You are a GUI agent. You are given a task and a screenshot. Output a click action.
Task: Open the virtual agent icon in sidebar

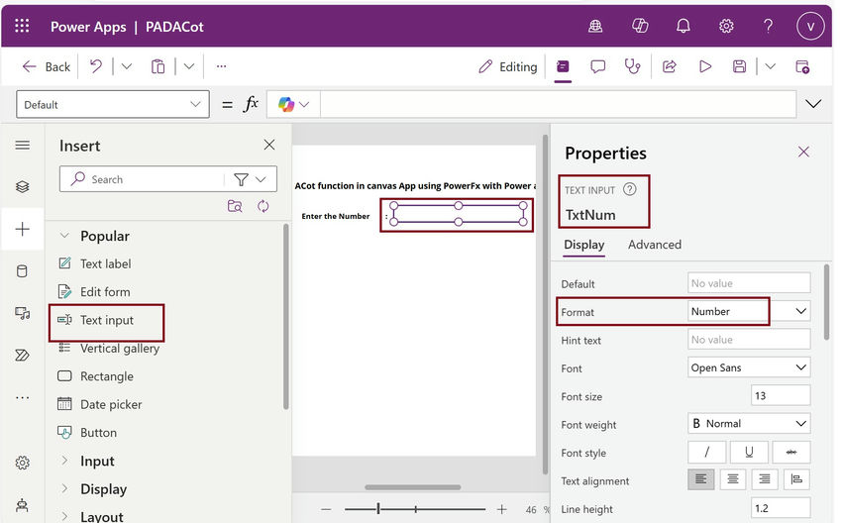point(23,505)
